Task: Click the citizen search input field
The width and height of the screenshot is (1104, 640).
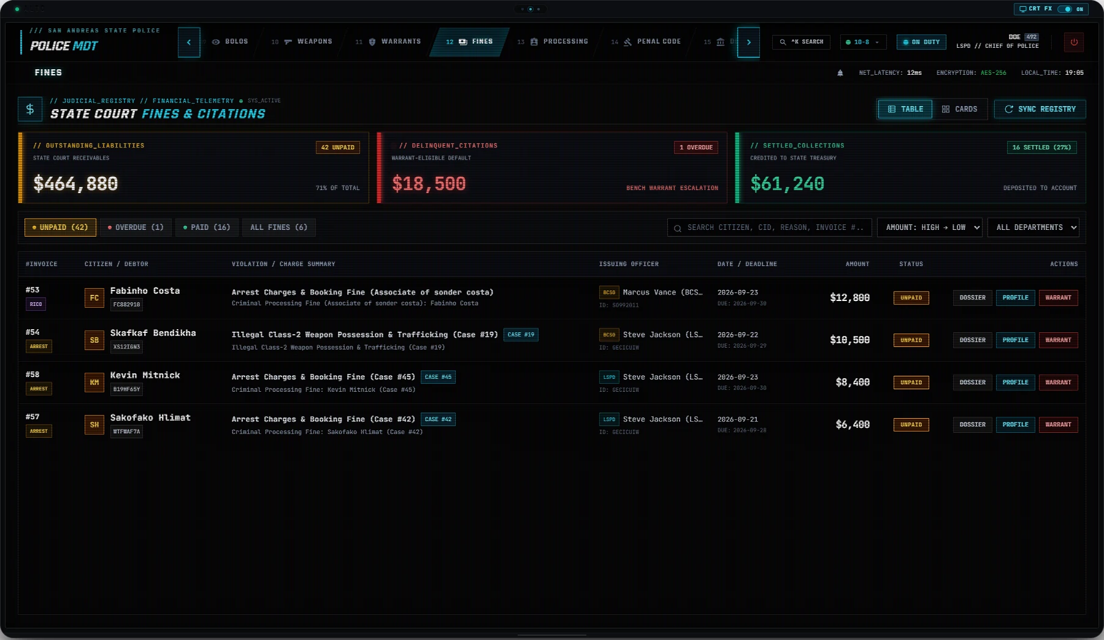Action: (x=770, y=227)
